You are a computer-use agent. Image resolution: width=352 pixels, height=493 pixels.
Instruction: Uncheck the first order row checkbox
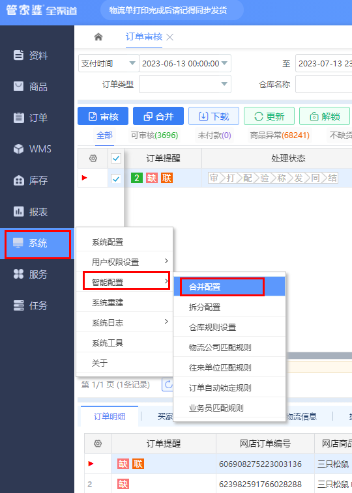point(116,178)
